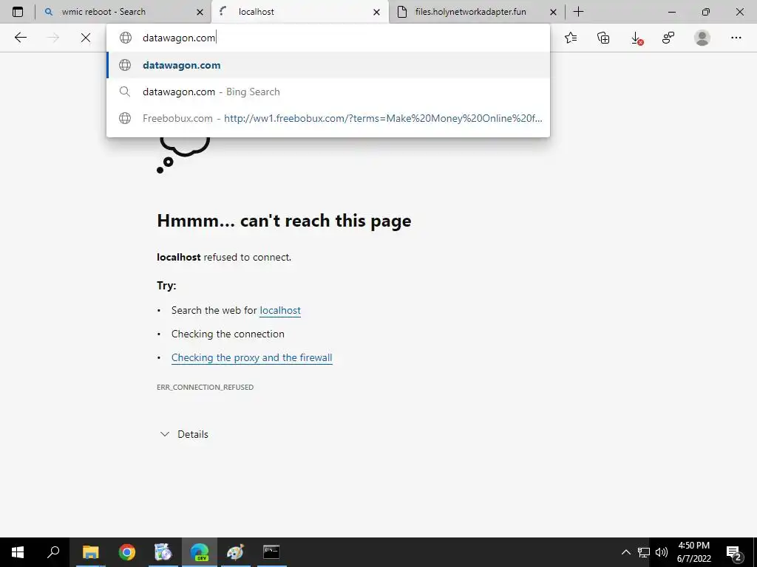The height and width of the screenshot is (567, 757).
Task: Switch to the 'wmic reboot - Search' tab
Action: [x=123, y=12]
